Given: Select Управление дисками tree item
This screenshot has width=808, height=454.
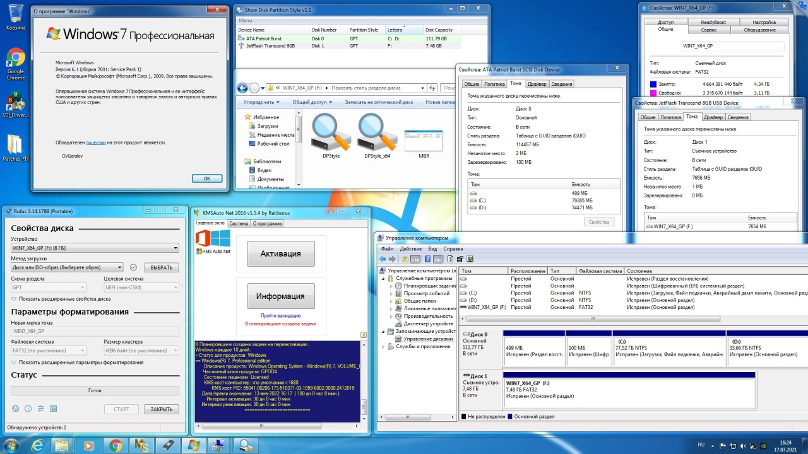Looking at the screenshot, I should point(423,339).
